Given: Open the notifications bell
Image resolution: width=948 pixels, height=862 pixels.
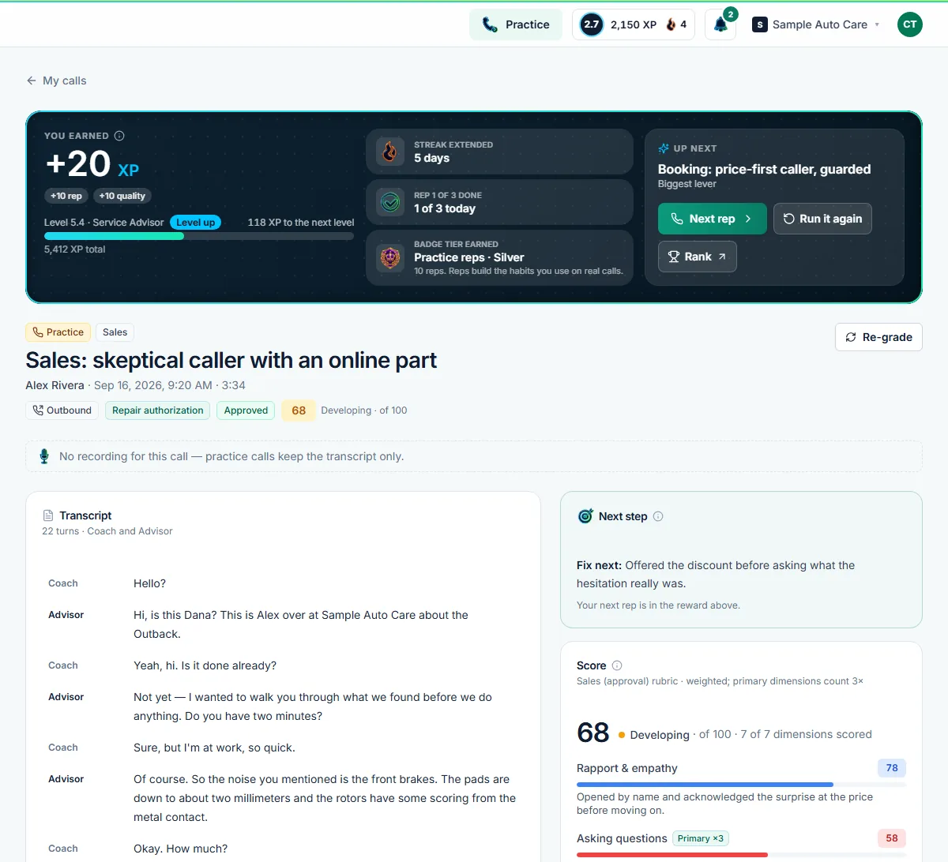Looking at the screenshot, I should click(x=720, y=24).
